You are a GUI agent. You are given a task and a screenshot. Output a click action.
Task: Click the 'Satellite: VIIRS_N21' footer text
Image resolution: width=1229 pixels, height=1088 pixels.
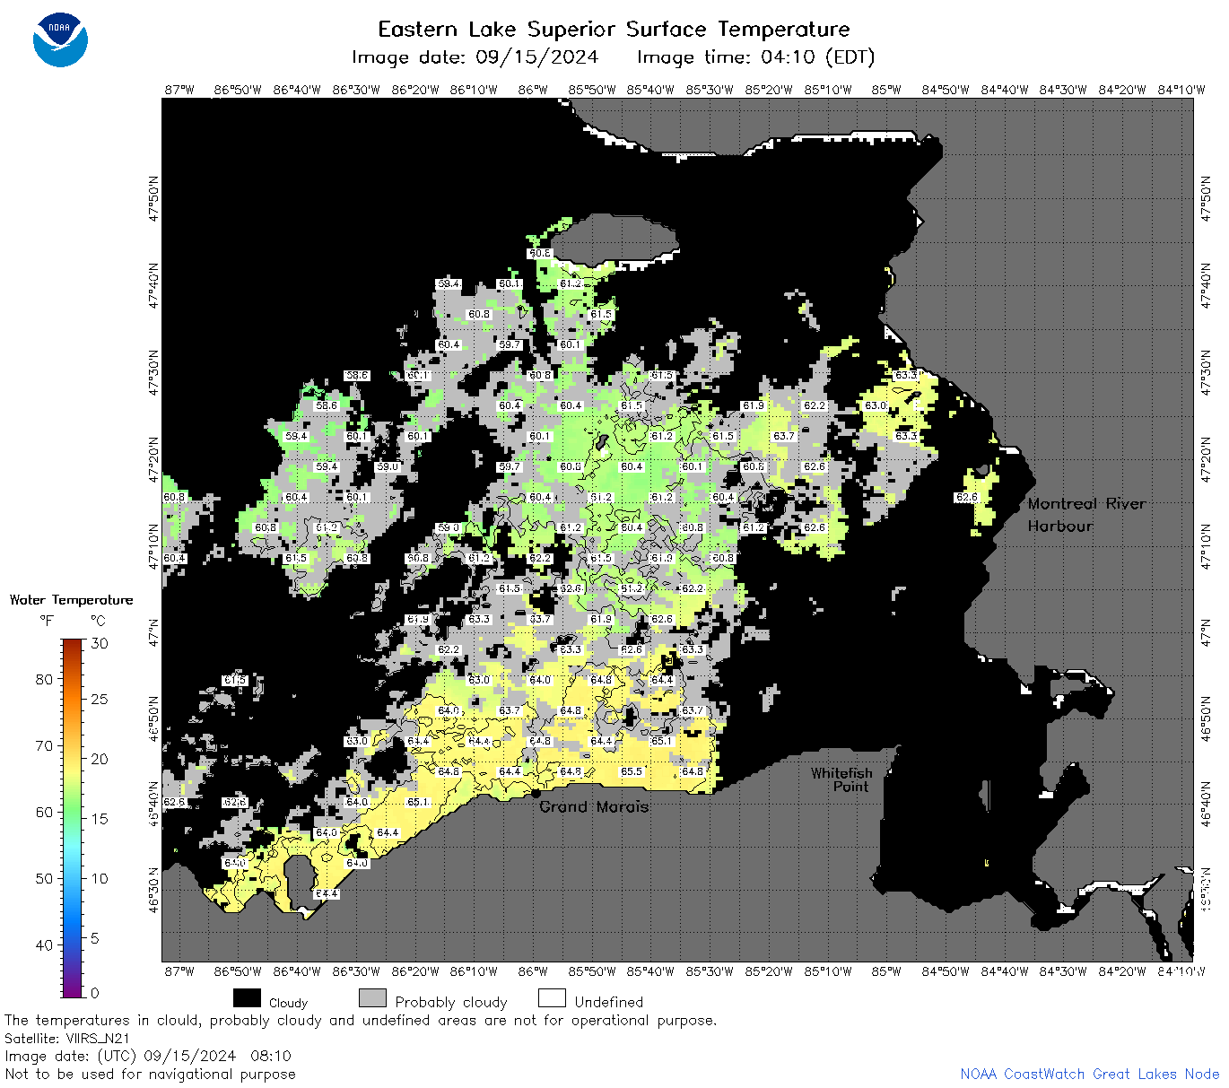(67, 1039)
